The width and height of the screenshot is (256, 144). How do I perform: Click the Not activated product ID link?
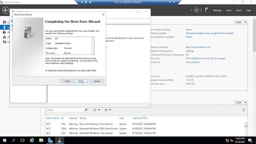tap(192, 62)
